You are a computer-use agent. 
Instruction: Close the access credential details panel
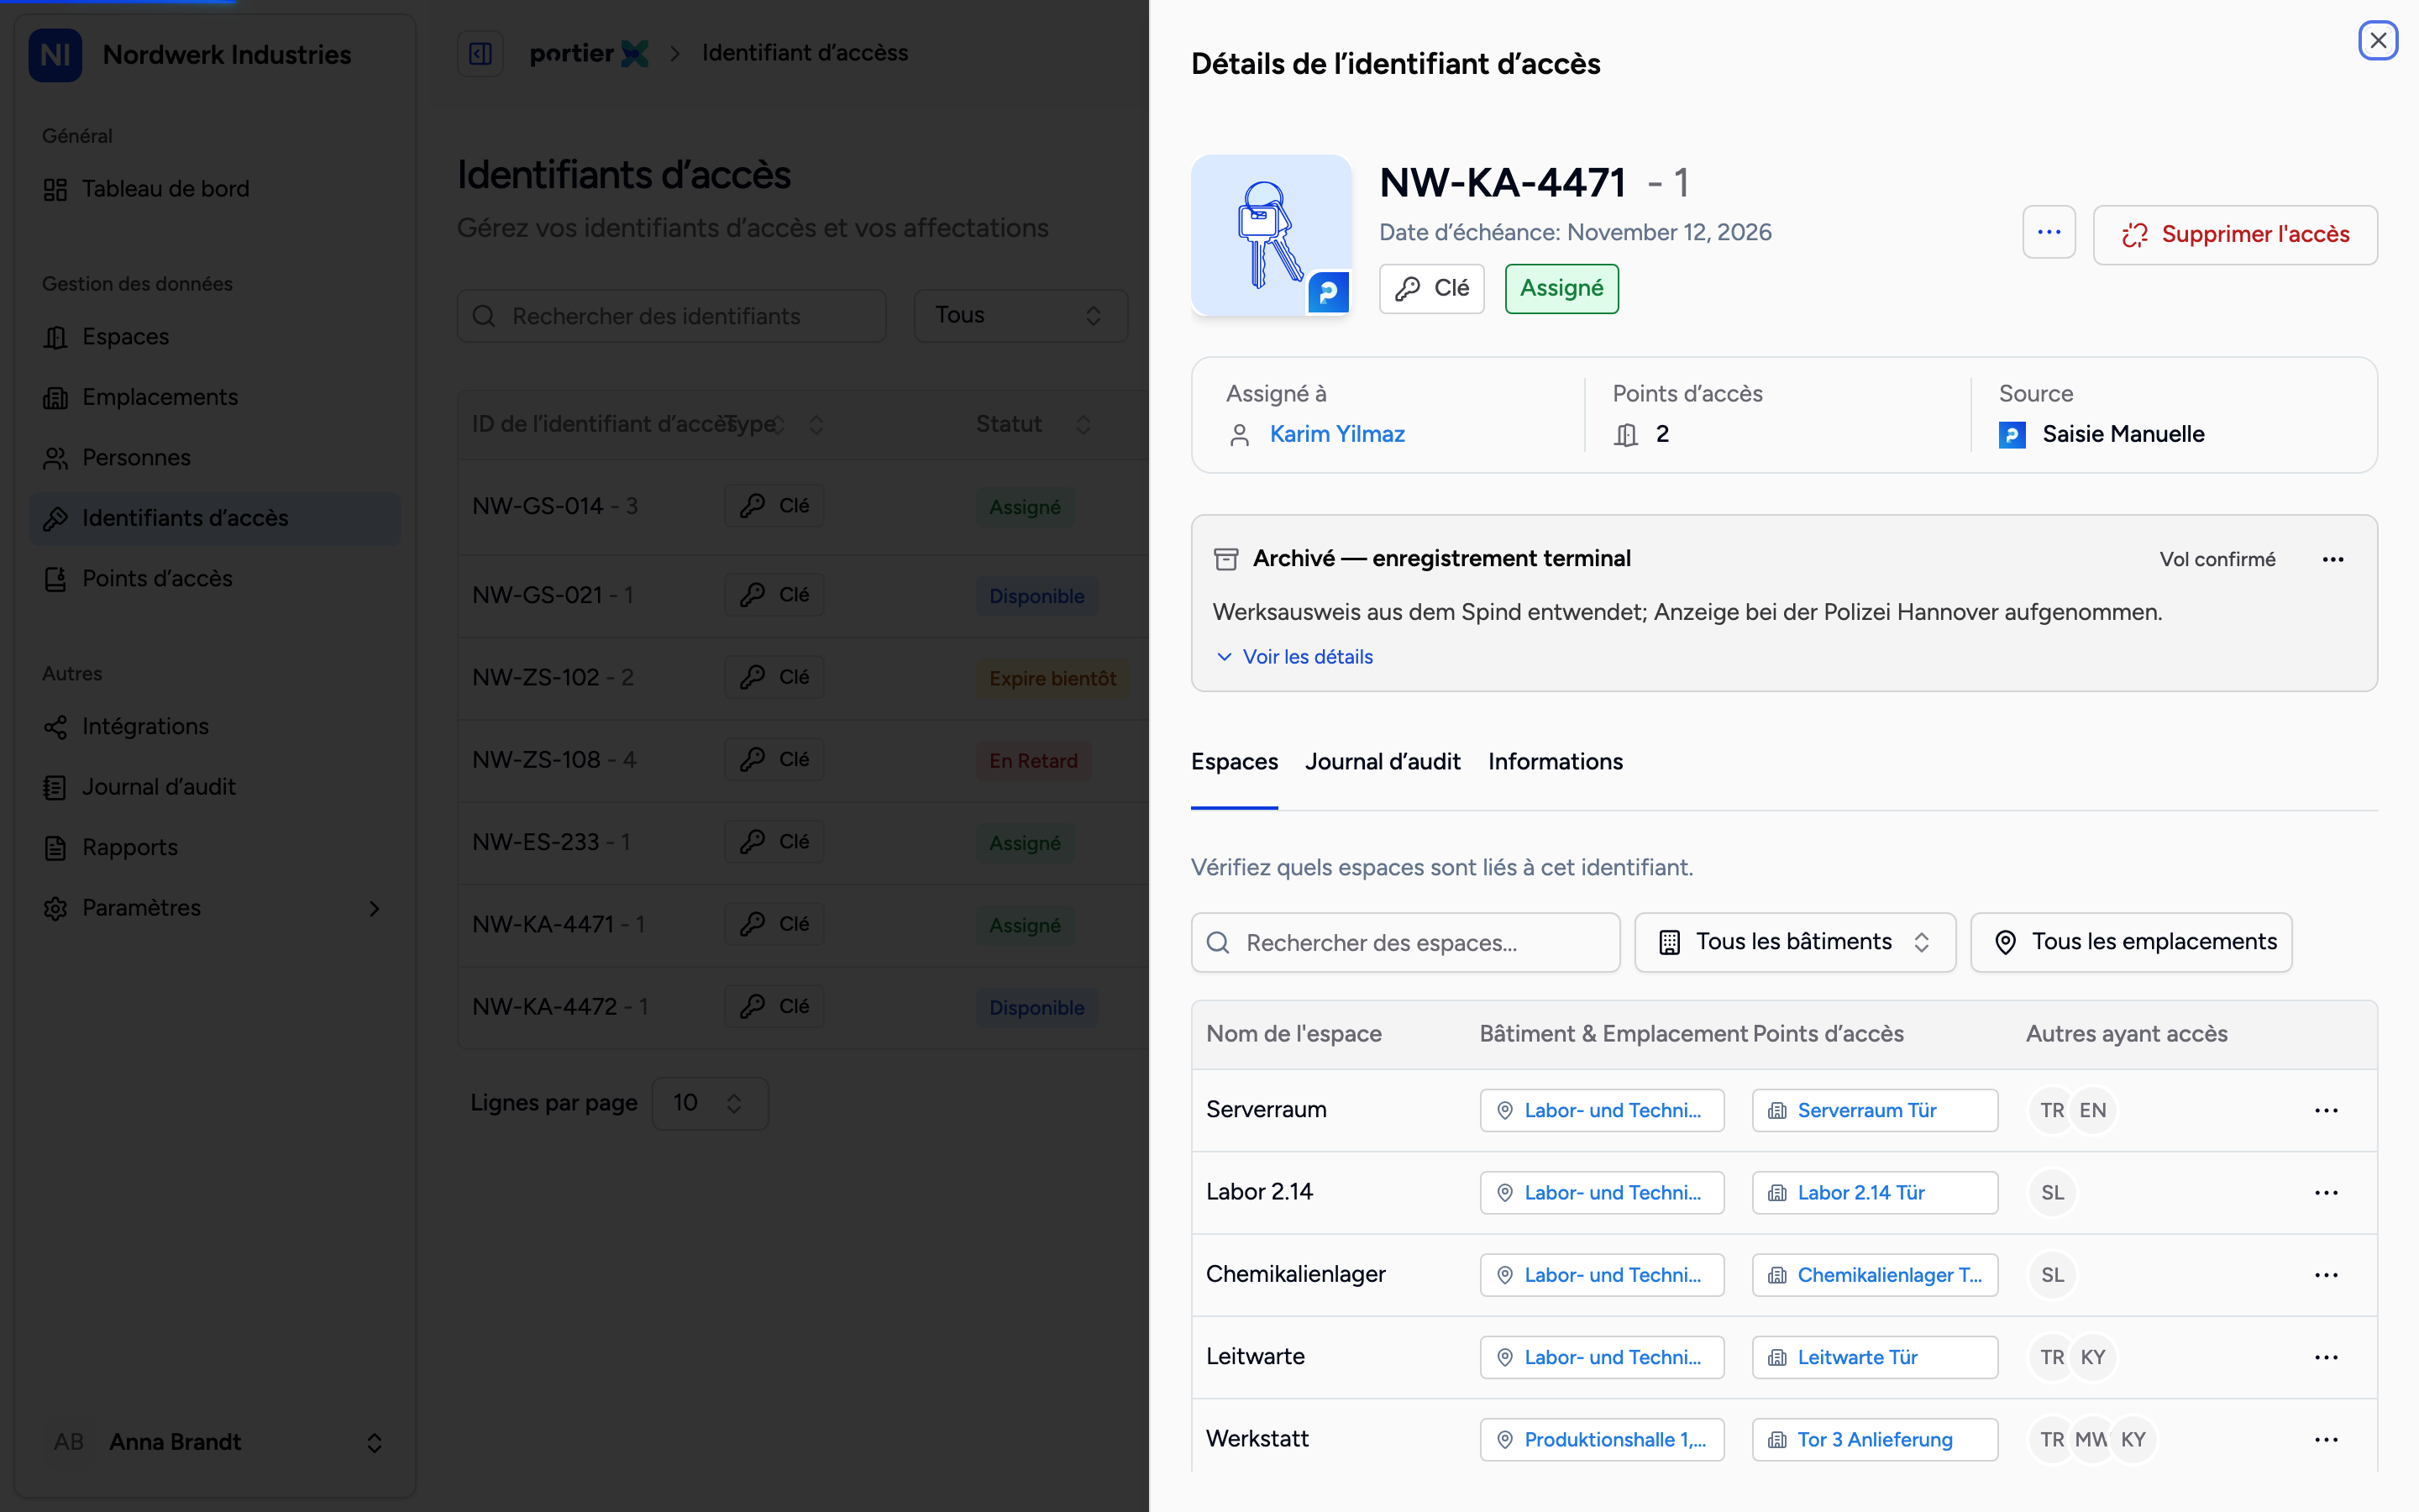point(2378,41)
